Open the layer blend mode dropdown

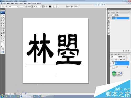click(x=114, y=57)
